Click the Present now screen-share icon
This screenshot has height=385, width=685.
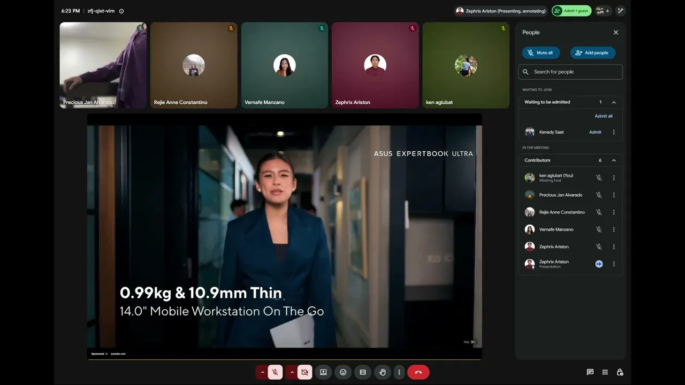(x=323, y=372)
